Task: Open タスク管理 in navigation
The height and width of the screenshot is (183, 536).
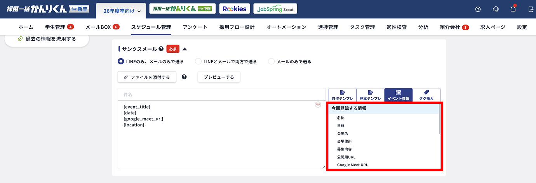Action: pos(362,27)
